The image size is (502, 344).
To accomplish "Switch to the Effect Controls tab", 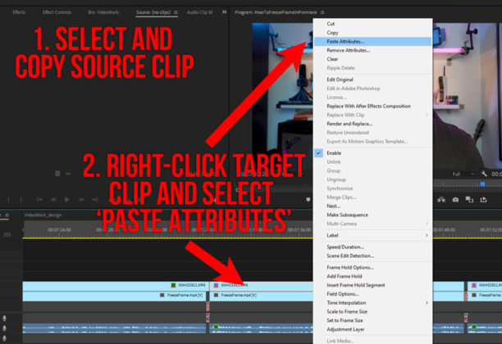I will tap(57, 12).
